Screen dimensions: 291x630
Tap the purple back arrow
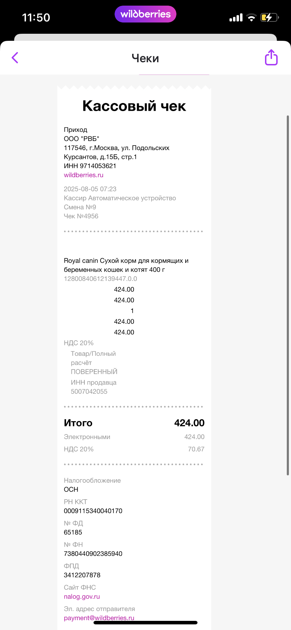(15, 58)
